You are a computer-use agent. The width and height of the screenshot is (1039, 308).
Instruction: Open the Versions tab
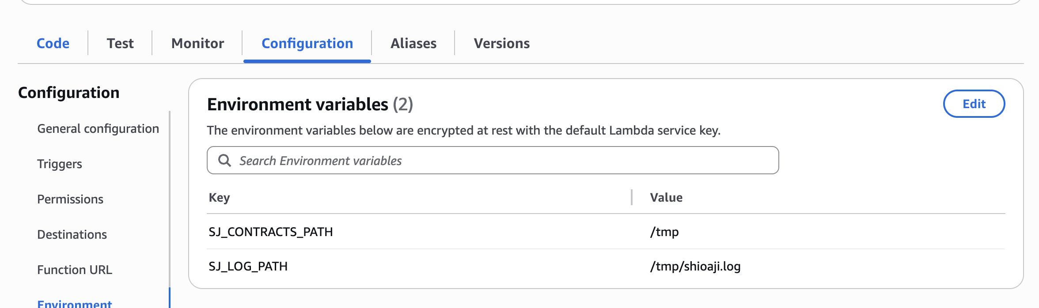501,43
